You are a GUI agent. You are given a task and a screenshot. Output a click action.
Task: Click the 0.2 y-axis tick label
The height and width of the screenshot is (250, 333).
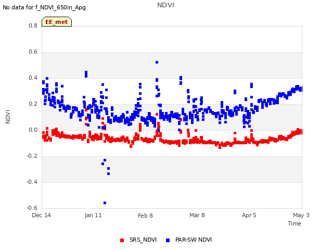pyautogui.click(x=33, y=104)
